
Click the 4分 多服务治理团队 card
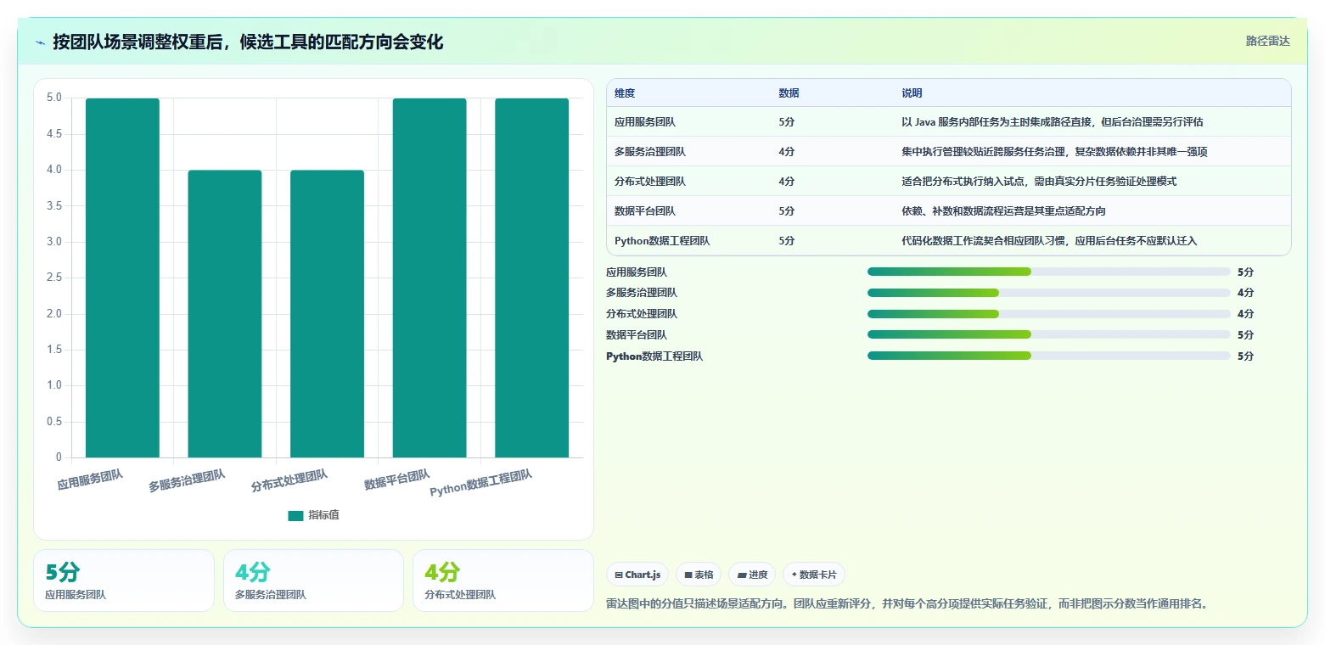tap(313, 580)
